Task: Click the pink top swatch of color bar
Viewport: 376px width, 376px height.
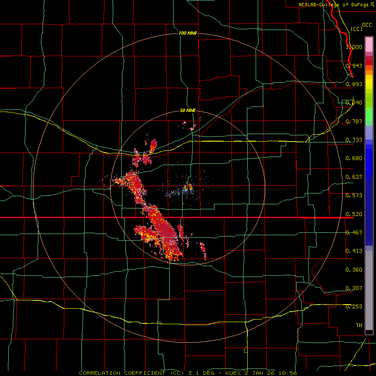Action: pyautogui.click(x=369, y=44)
